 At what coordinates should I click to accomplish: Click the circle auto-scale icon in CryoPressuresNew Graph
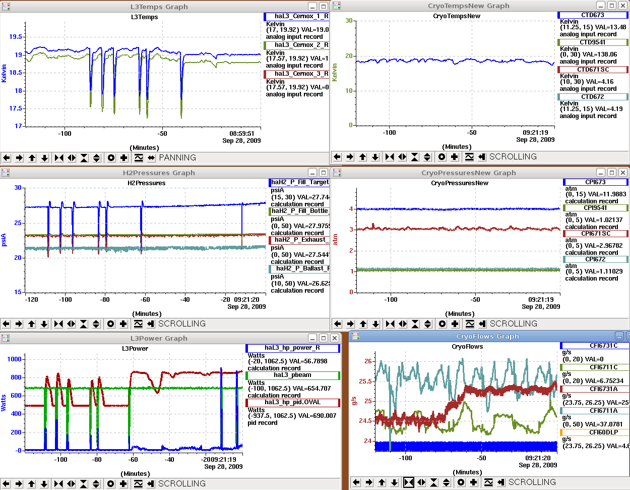tap(443, 324)
